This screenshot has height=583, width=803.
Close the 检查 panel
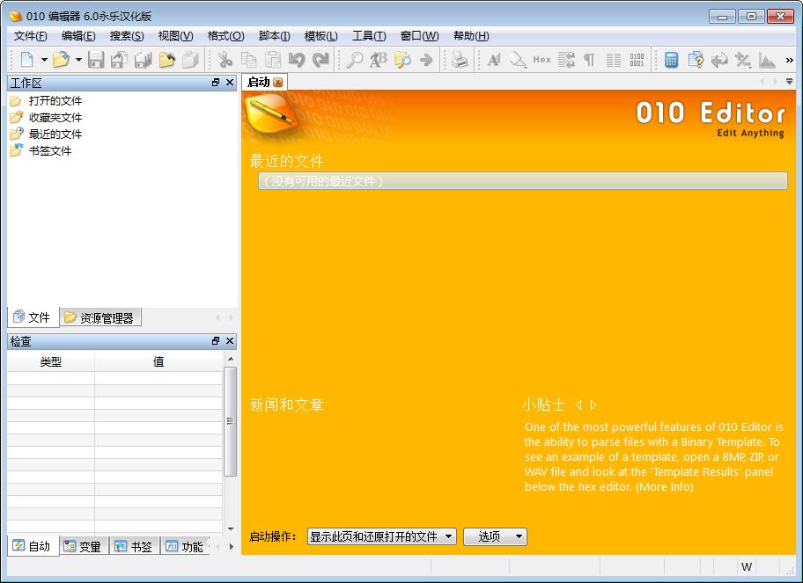pos(230,340)
